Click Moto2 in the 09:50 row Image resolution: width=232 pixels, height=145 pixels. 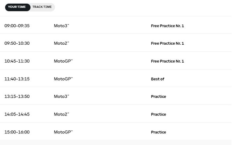(x=61, y=43)
